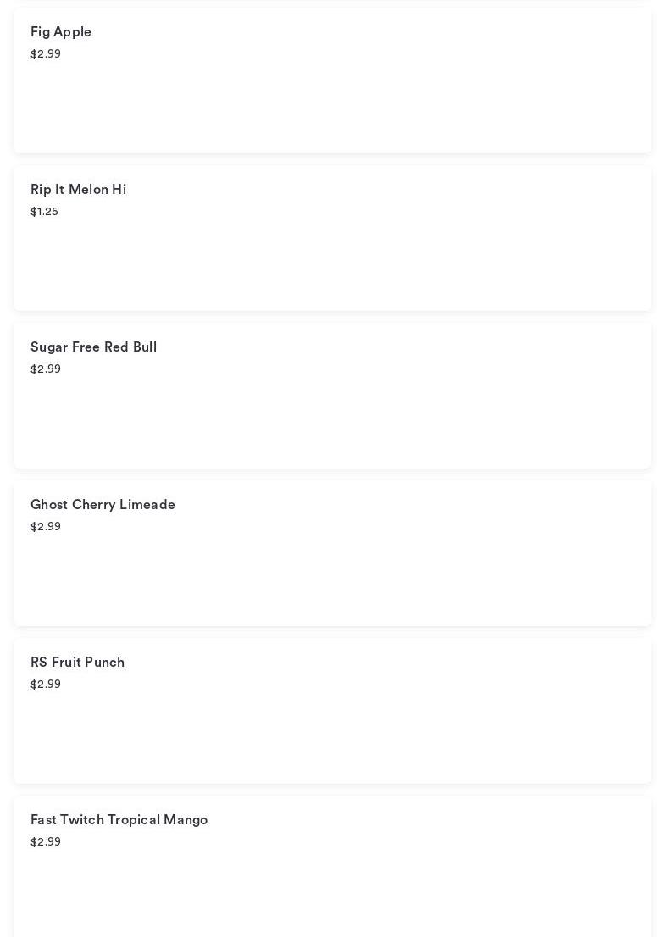Click the Fast Twitch Tropical Mango price
The height and width of the screenshot is (937, 665).
46,842
